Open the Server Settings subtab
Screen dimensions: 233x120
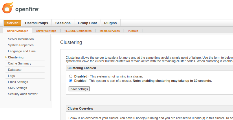pyautogui.click(x=46, y=31)
